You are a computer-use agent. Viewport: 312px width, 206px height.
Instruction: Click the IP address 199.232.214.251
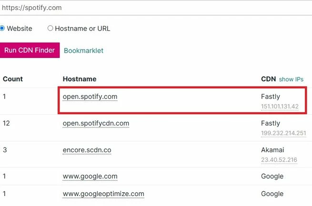point(283,133)
